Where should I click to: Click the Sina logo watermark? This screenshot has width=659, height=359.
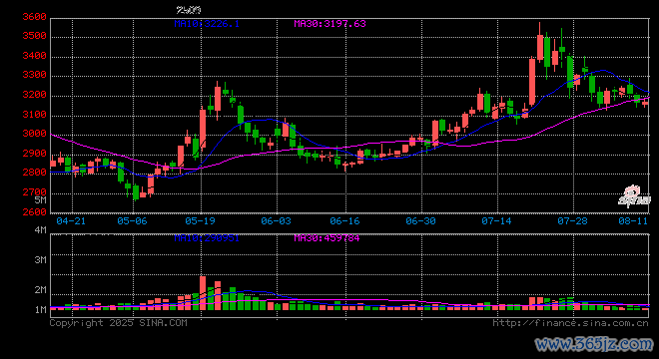[634, 196]
